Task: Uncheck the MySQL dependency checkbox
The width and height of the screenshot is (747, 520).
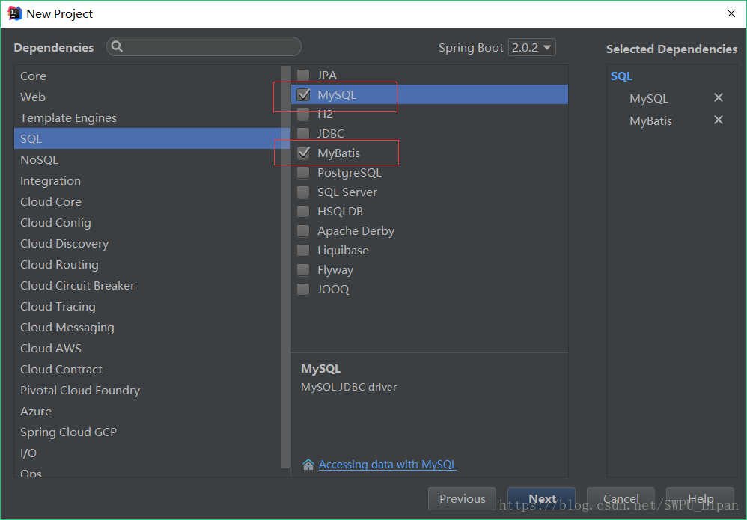Action: (303, 94)
